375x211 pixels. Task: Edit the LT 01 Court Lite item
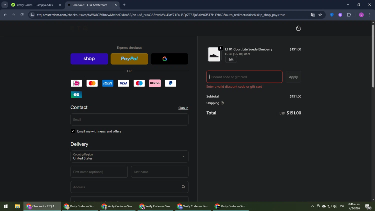coord(231,59)
